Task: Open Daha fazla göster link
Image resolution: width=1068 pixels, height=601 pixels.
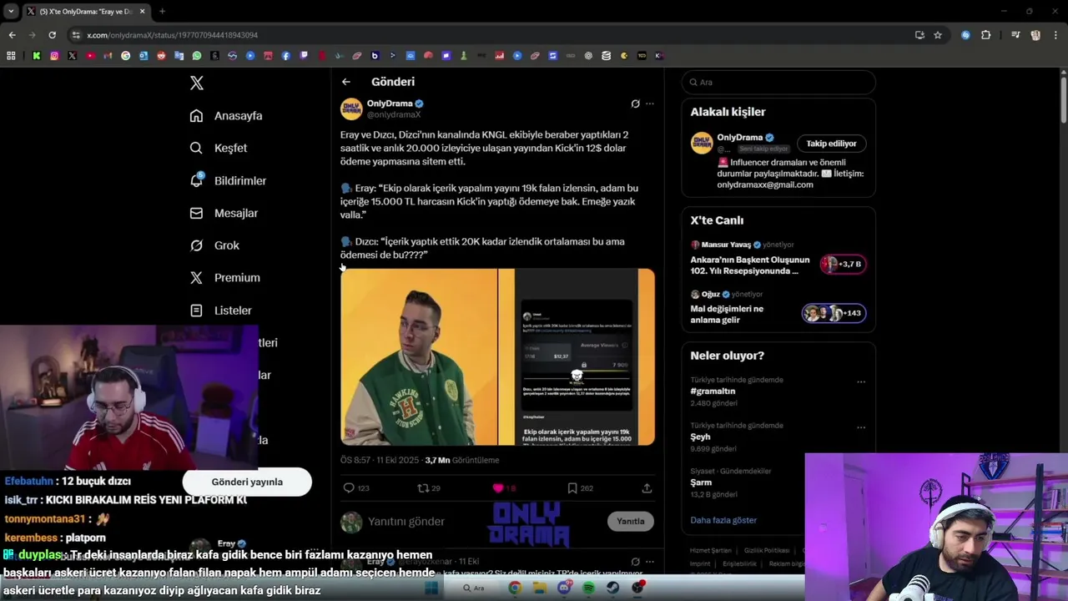Action: click(723, 520)
